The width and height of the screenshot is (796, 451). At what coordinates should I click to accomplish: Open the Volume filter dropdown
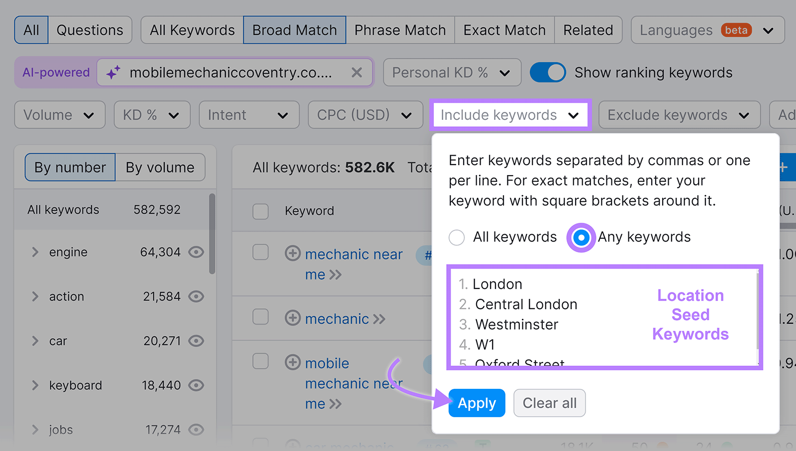(59, 115)
